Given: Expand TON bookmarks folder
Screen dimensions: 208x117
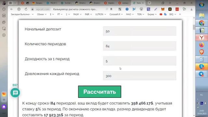Looking at the screenshot, I should click(141, 14).
